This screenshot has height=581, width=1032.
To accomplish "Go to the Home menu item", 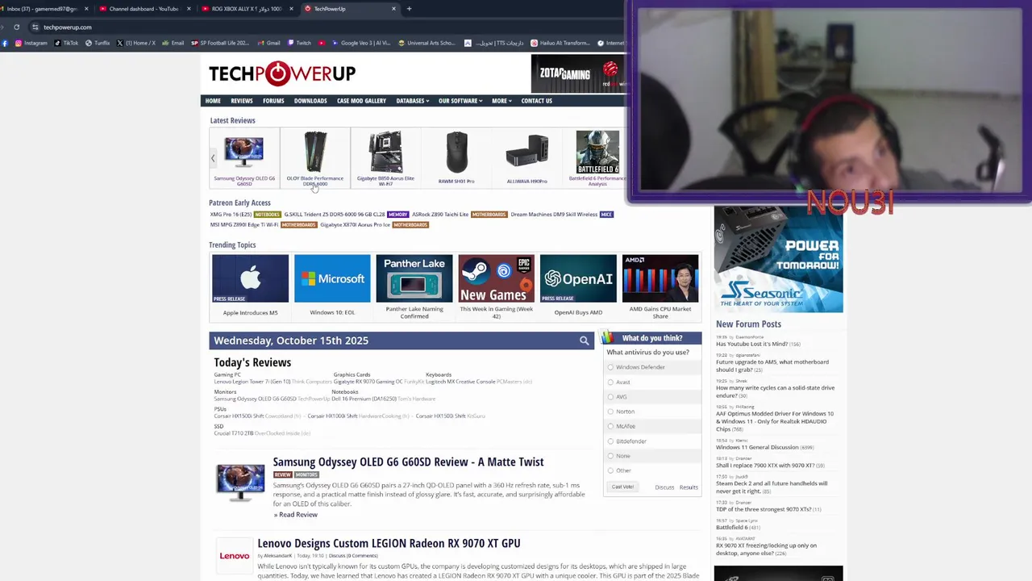I will pyautogui.click(x=213, y=101).
